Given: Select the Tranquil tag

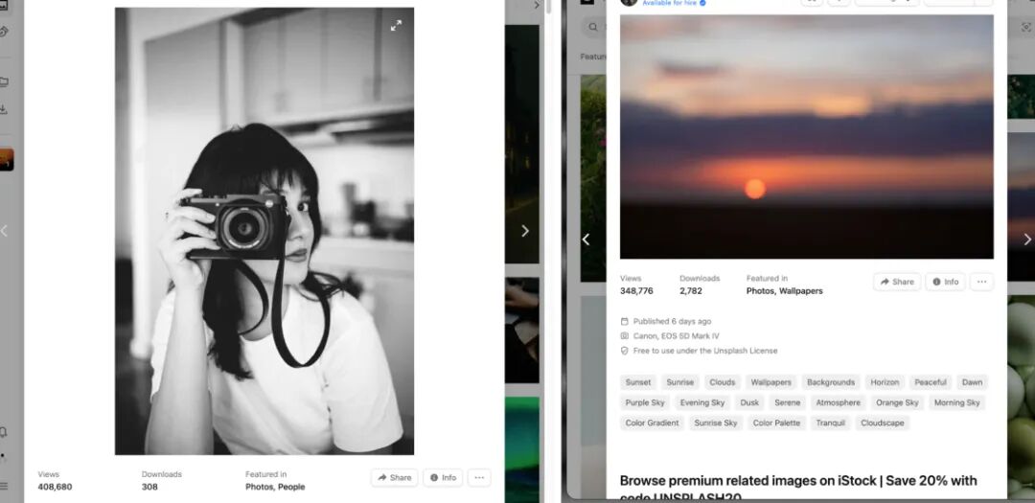Looking at the screenshot, I should pyautogui.click(x=830, y=423).
